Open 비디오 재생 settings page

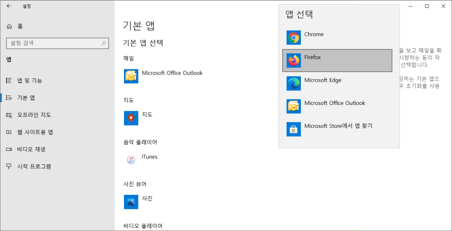58,149
